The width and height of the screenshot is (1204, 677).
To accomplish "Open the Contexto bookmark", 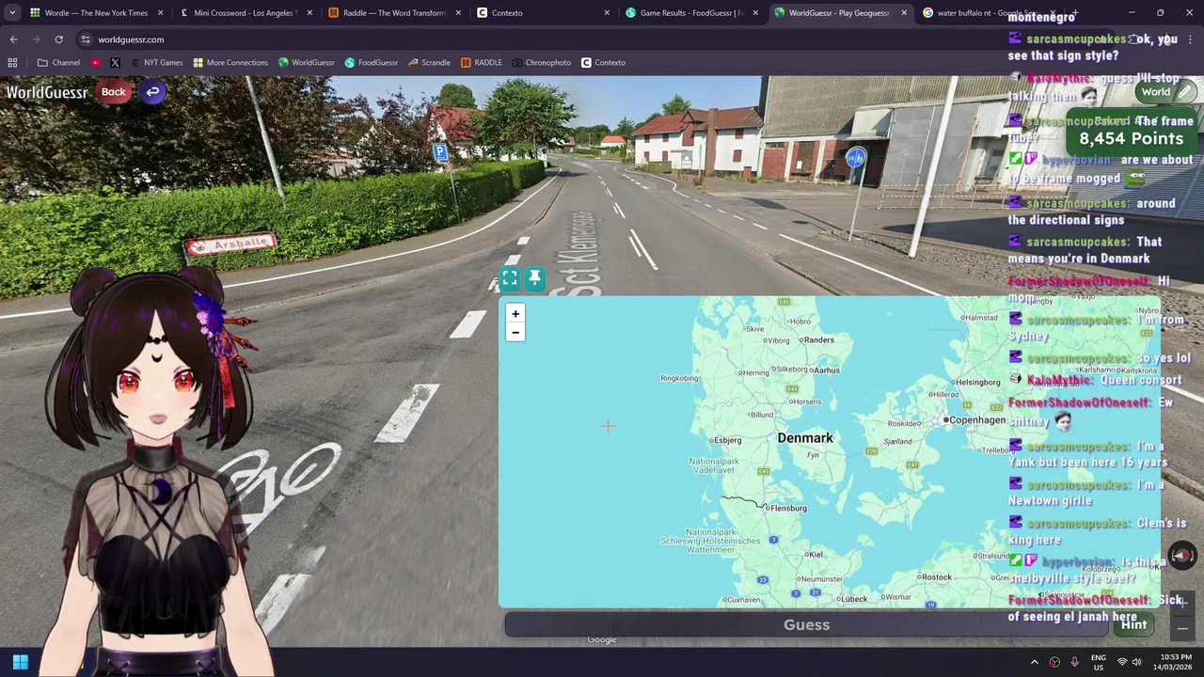I will click(603, 62).
